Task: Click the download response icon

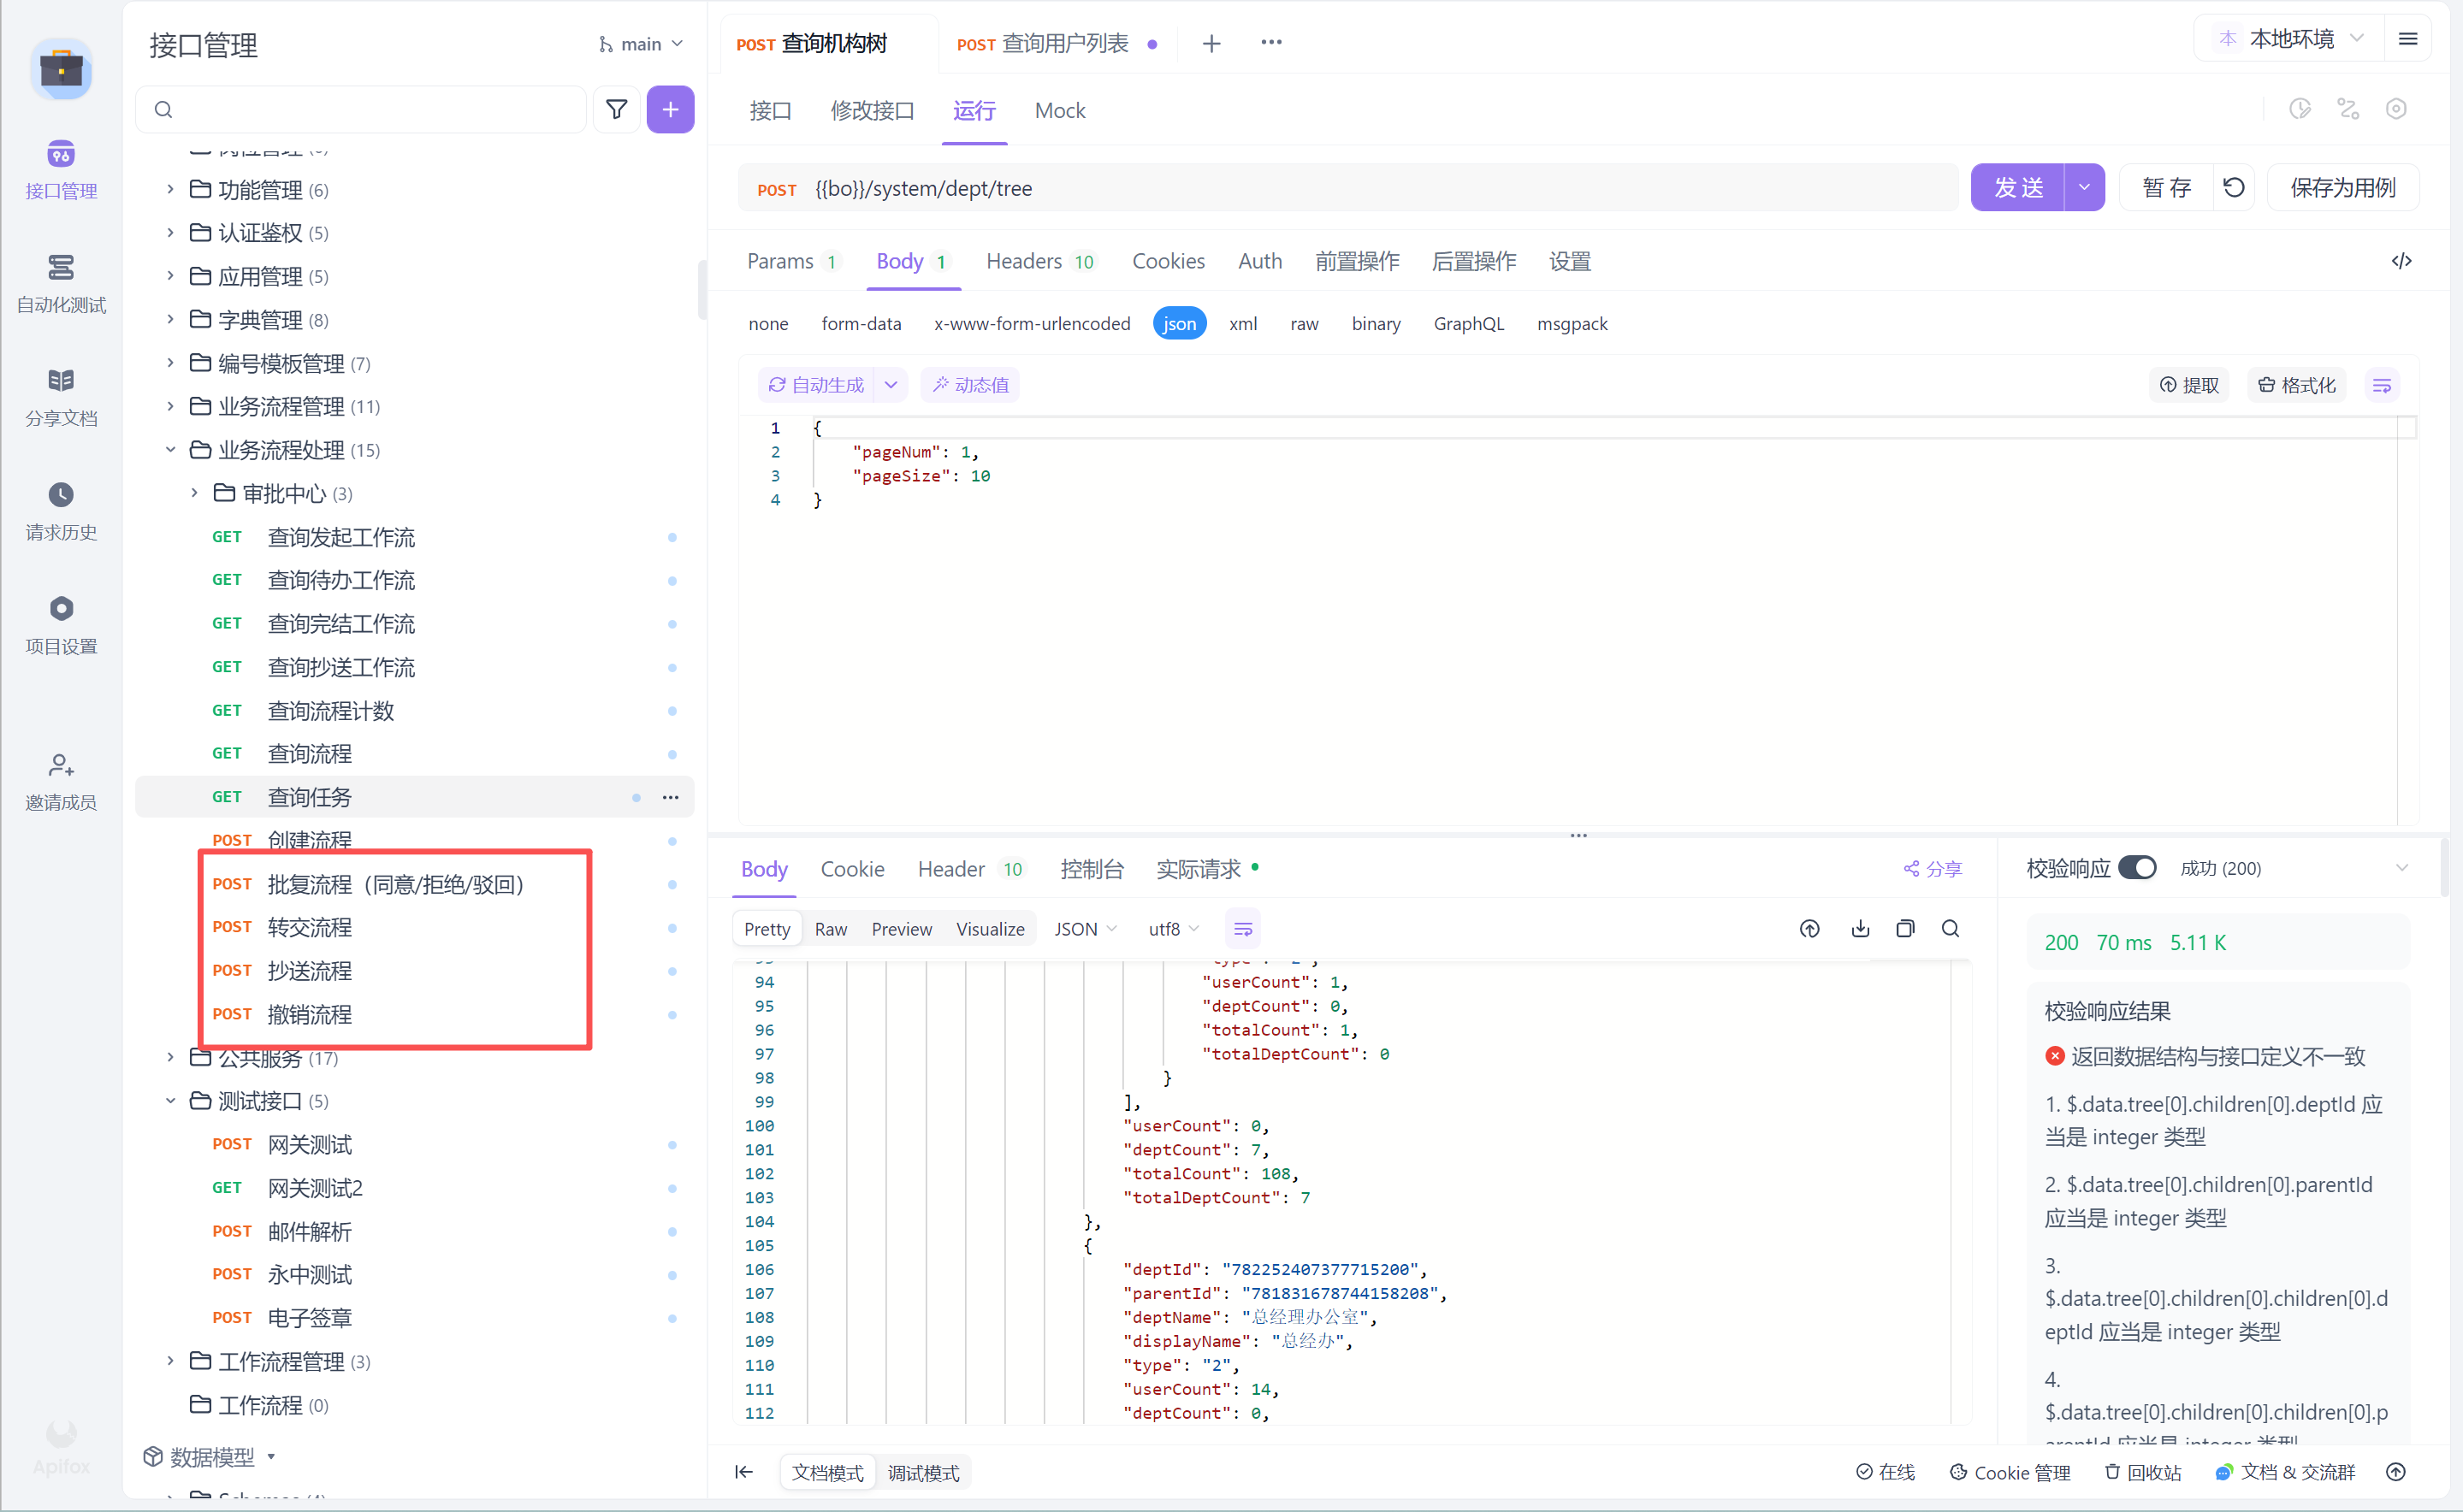Action: [1860, 928]
